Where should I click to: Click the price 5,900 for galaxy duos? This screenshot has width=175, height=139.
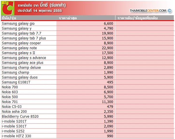click(x=109, y=77)
